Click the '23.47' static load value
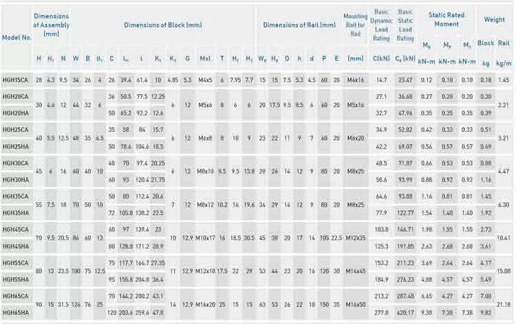 405,80
